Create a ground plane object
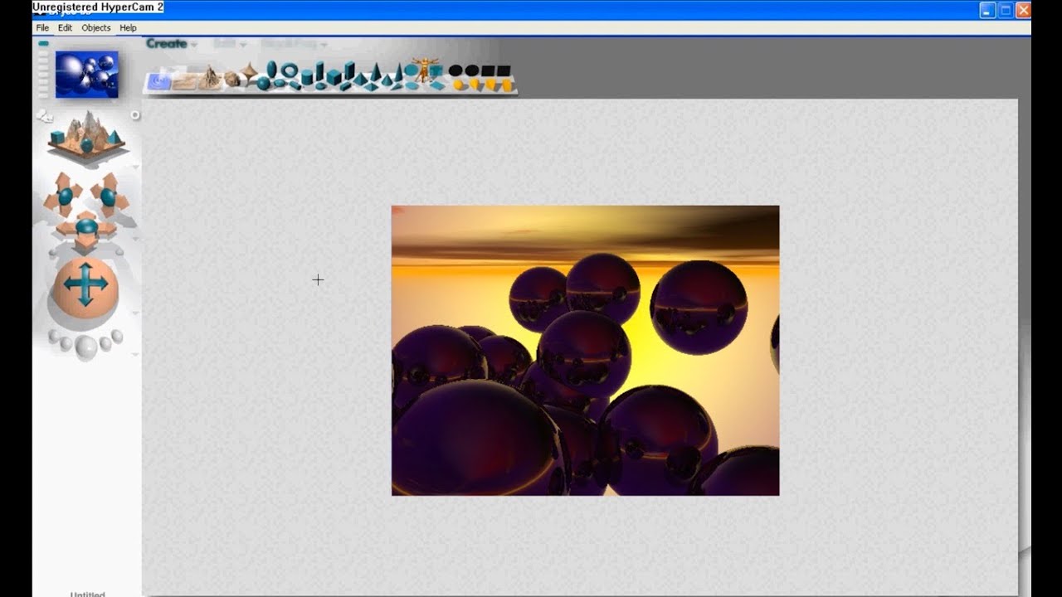Screen dimensions: 1062x597 [185, 80]
